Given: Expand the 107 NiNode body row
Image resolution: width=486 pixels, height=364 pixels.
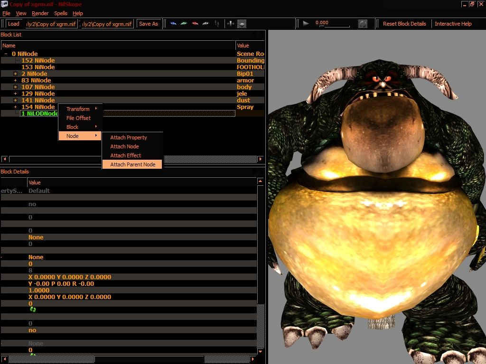Looking at the screenshot, I should 15,87.
